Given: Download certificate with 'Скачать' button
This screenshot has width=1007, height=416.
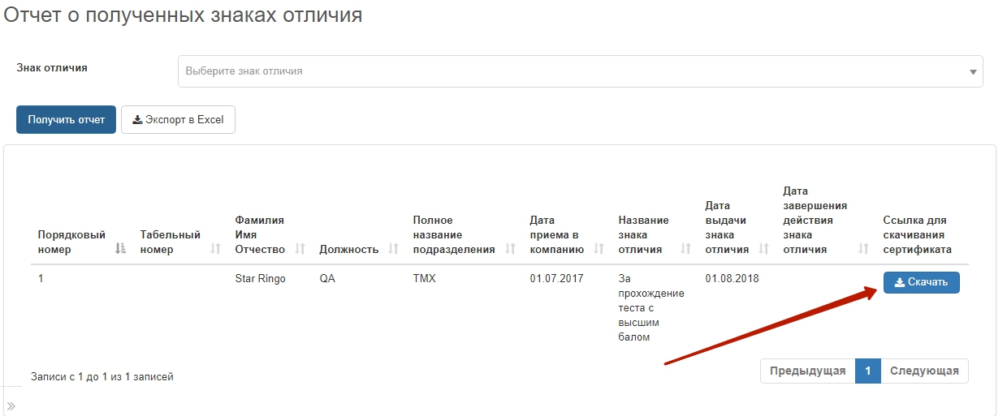Looking at the screenshot, I should (x=921, y=282).
